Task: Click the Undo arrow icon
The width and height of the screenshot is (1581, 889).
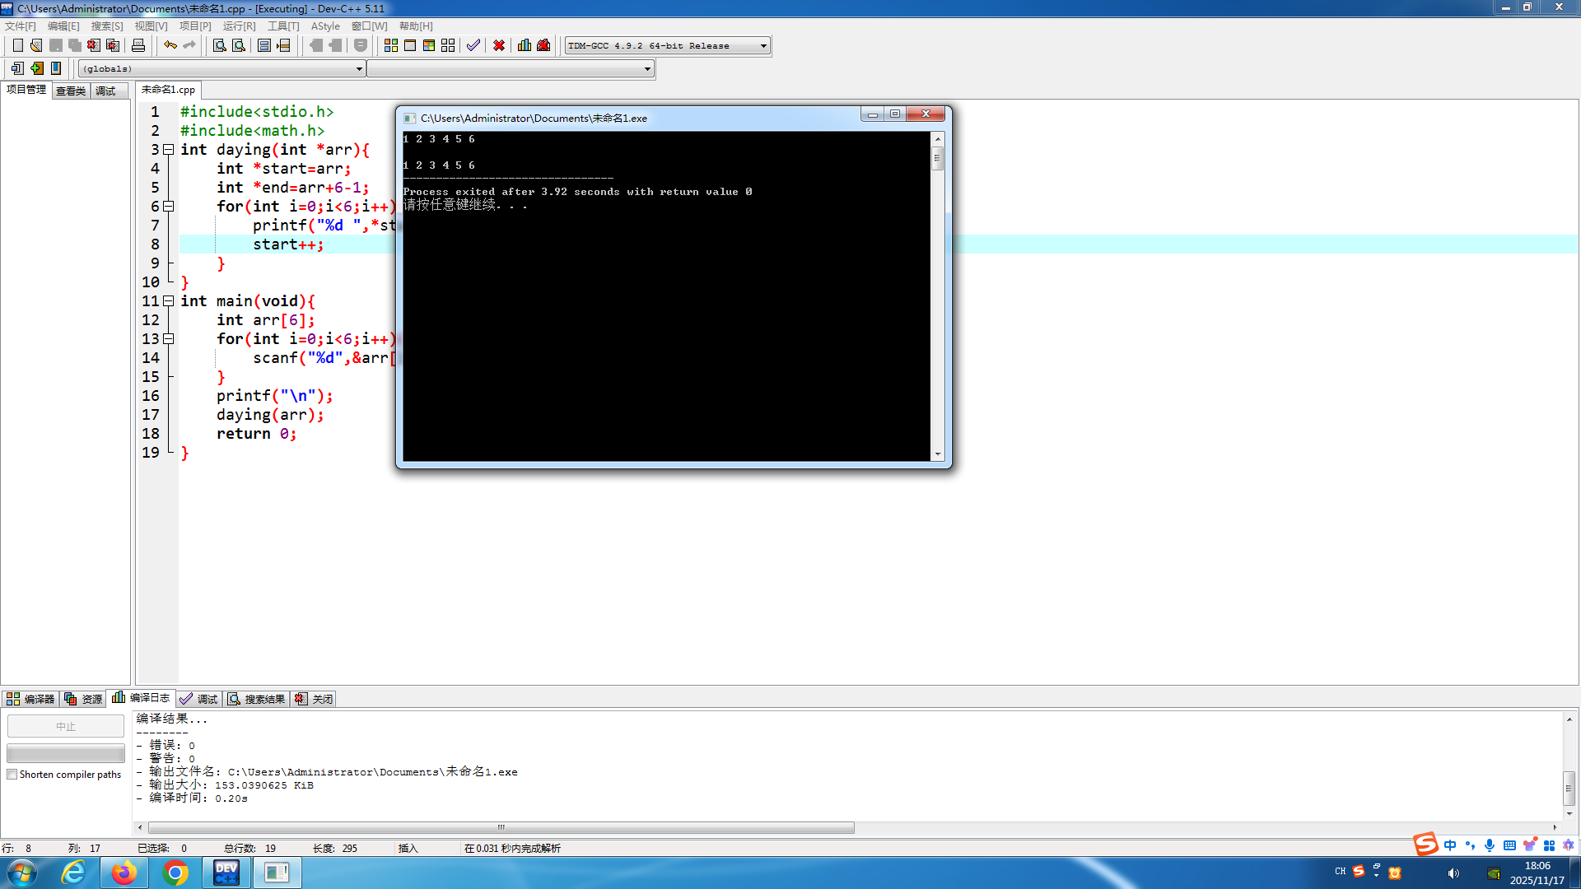Action: tap(170, 45)
